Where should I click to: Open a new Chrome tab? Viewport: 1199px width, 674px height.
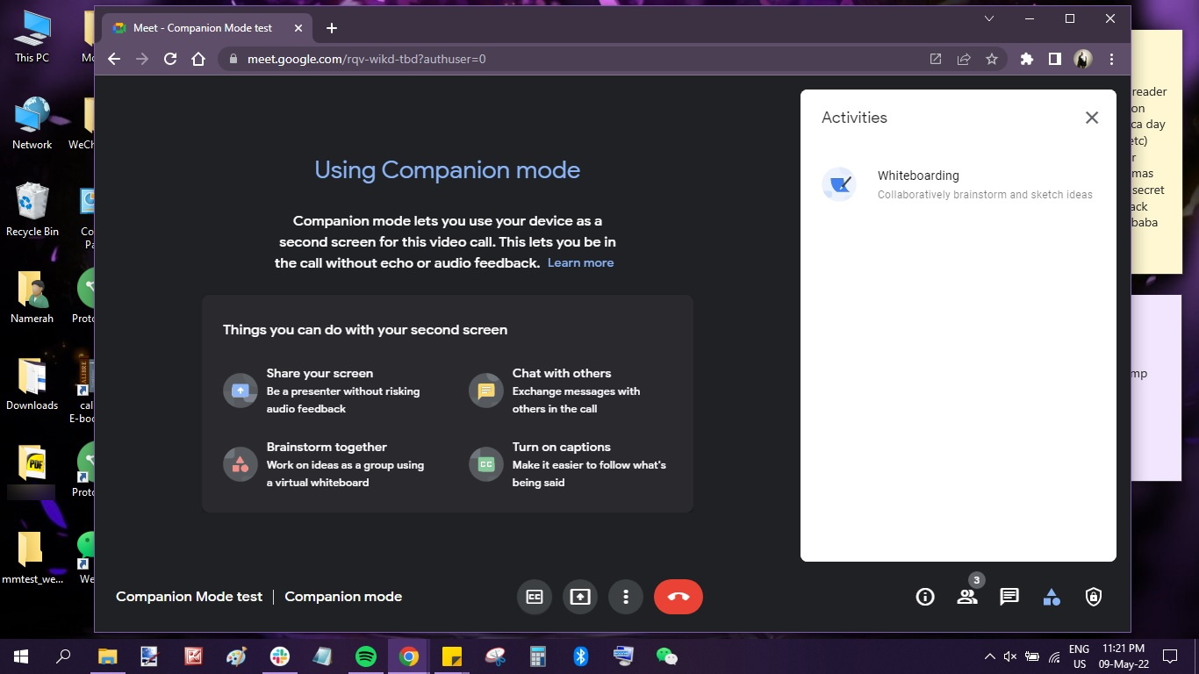(x=332, y=28)
